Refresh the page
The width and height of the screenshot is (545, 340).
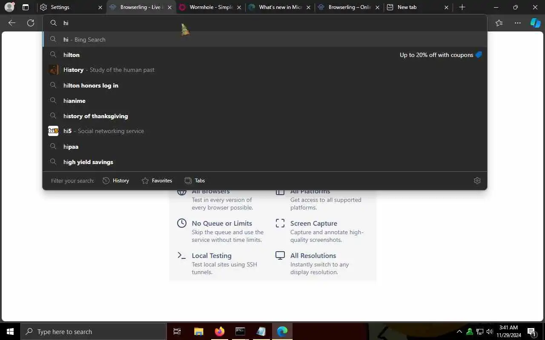pos(31,23)
